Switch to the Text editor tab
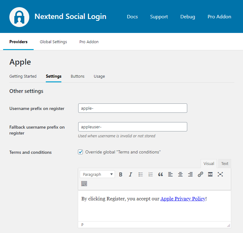Image resolution: width=243 pixels, height=233 pixels. [225, 164]
